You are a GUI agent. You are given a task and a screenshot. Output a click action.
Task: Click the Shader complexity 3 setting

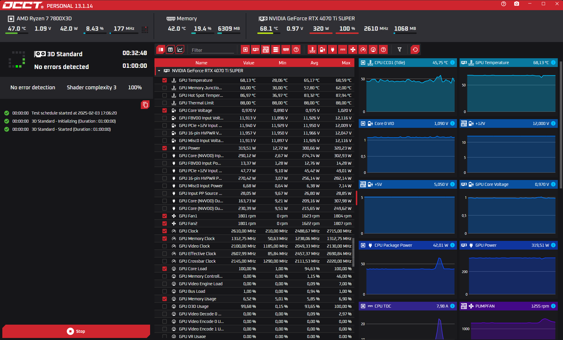click(92, 88)
